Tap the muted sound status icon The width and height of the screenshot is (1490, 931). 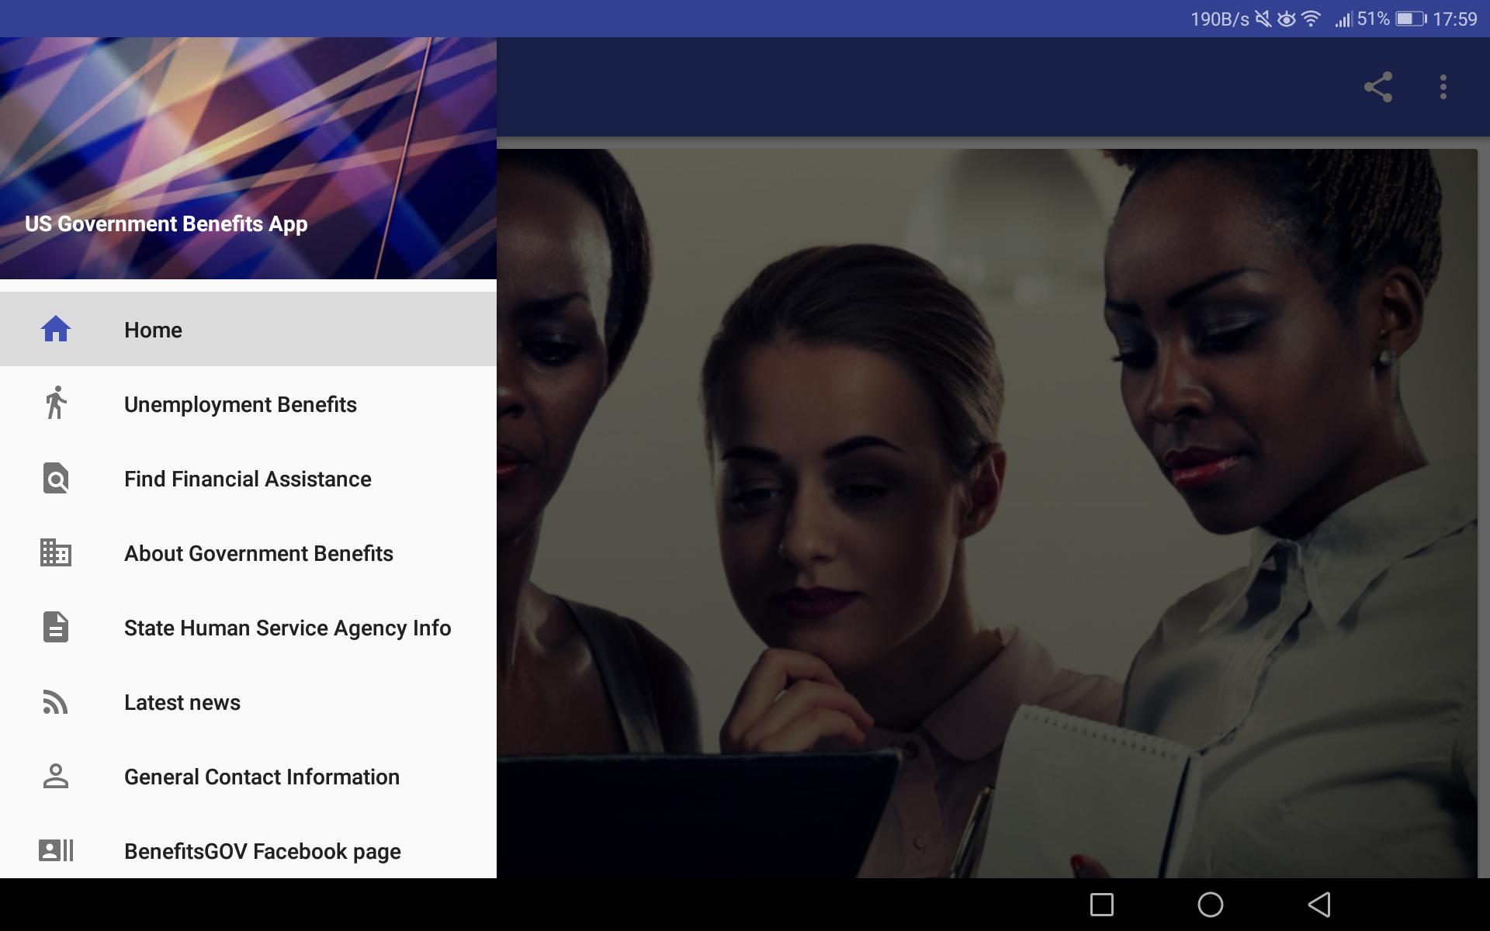click(1263, 19)
